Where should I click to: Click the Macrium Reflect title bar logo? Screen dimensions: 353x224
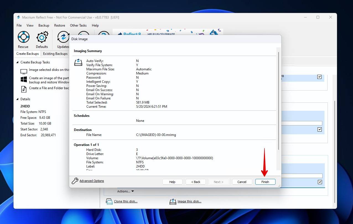pos(18,17)
